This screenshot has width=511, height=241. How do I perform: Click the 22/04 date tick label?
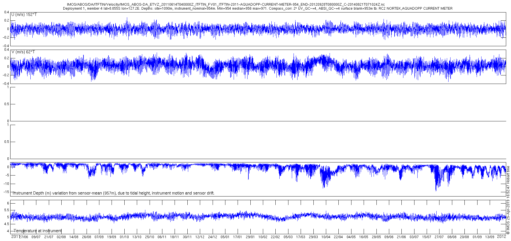(x=338, y=237)
